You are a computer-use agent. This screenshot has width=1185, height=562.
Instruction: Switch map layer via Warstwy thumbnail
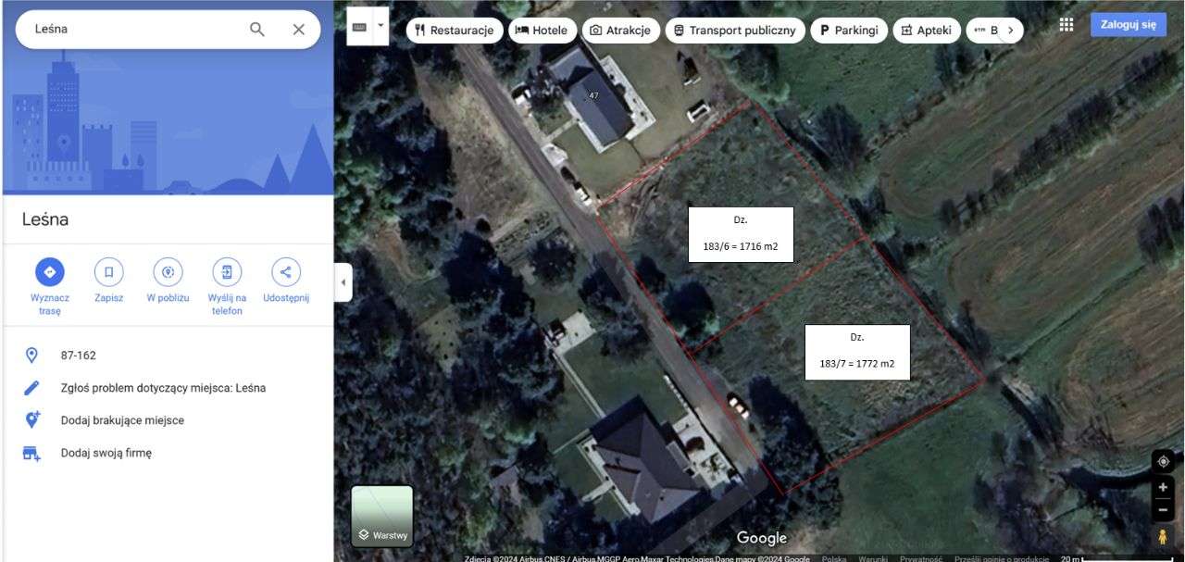point(382,516)
